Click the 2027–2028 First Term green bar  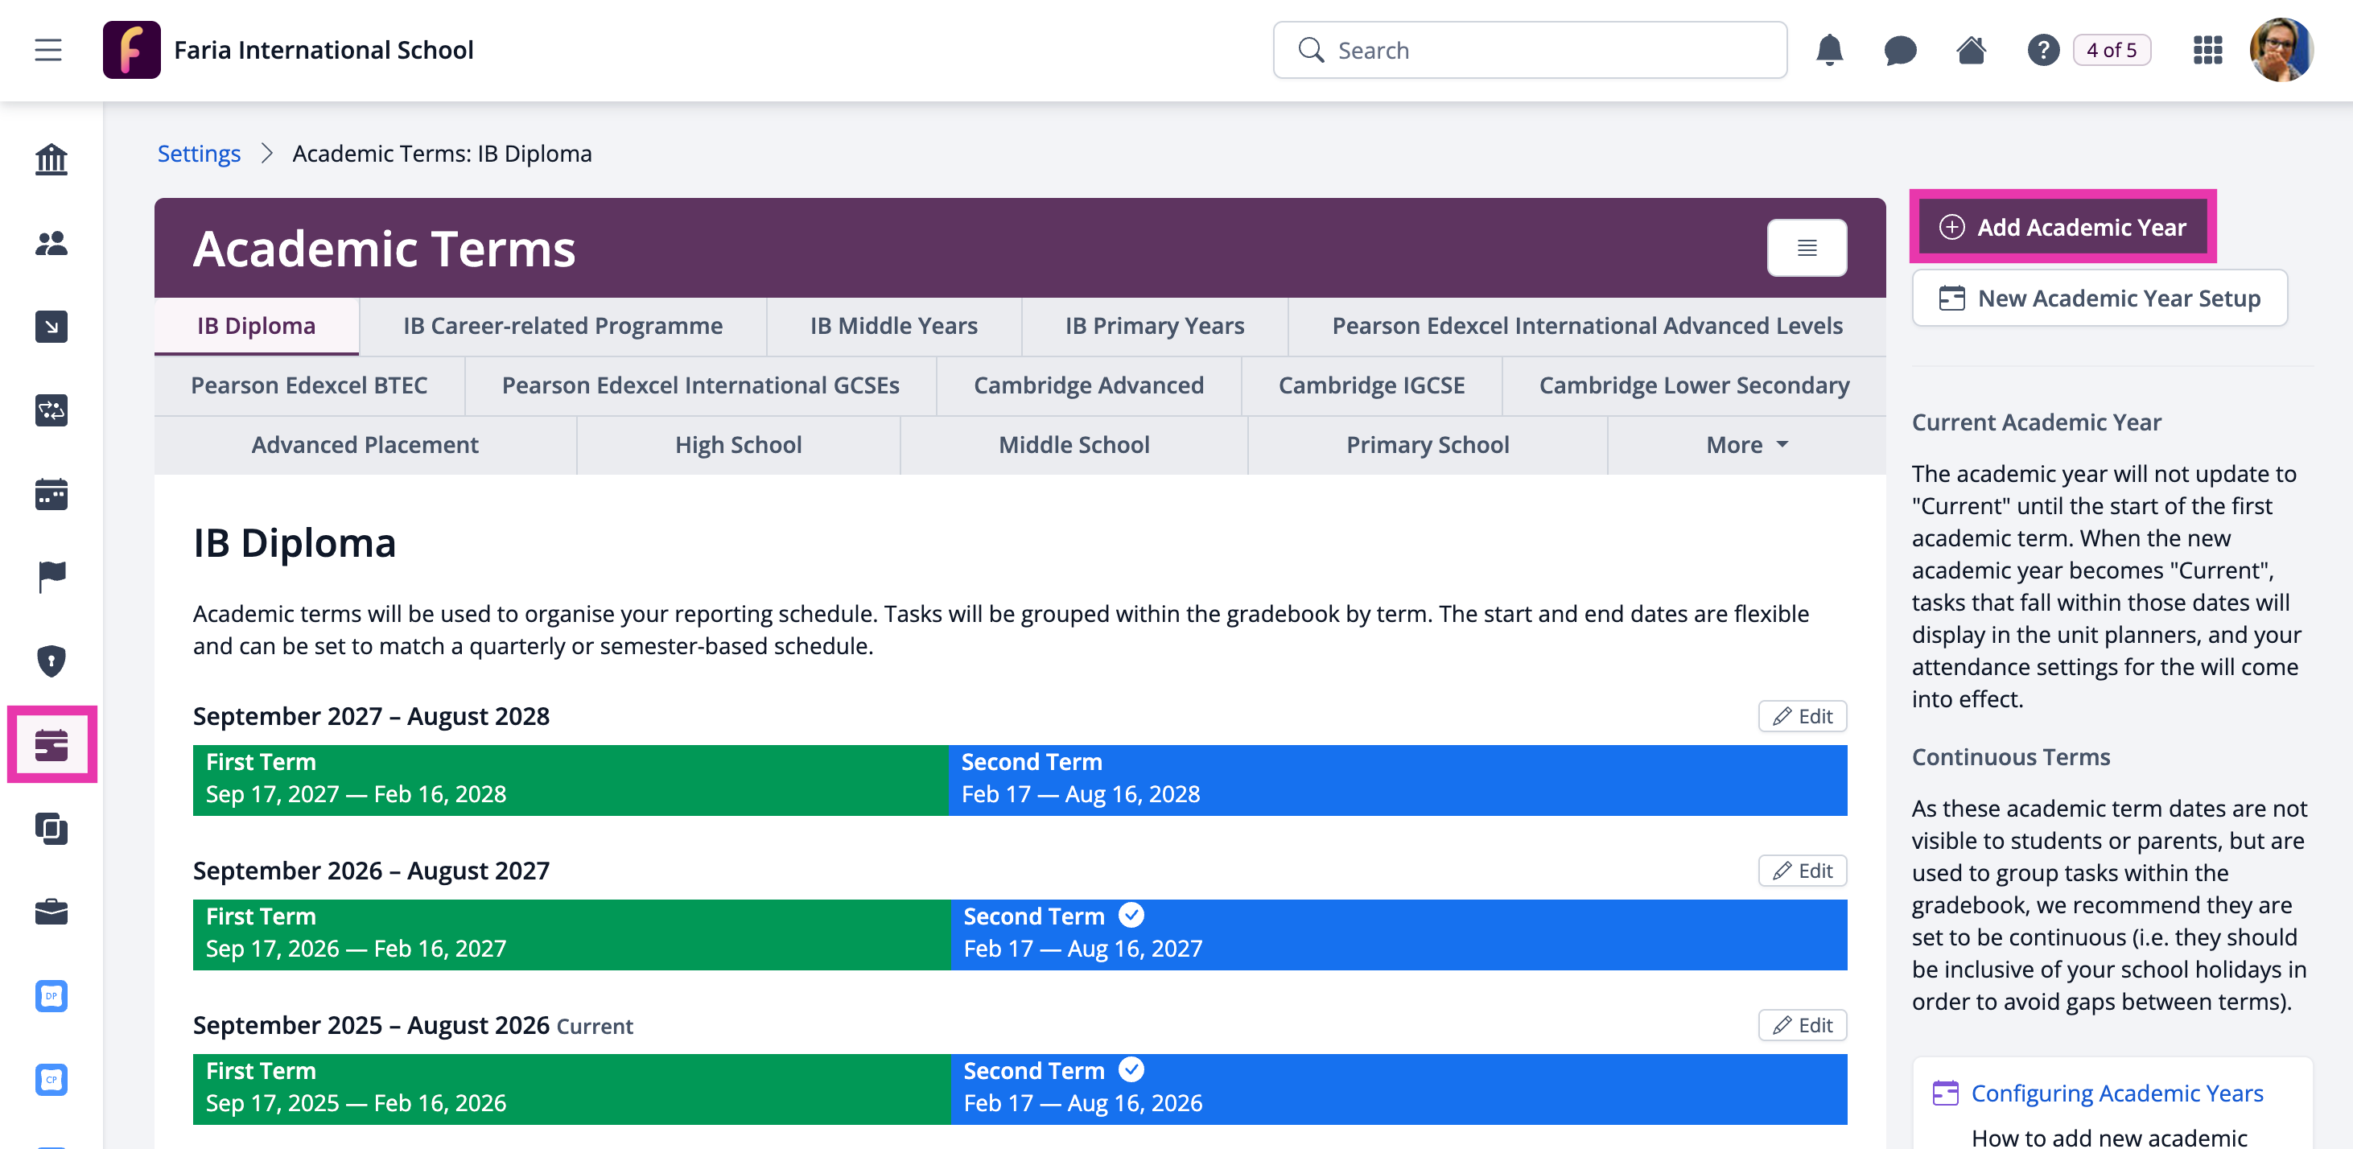point(571,780)
